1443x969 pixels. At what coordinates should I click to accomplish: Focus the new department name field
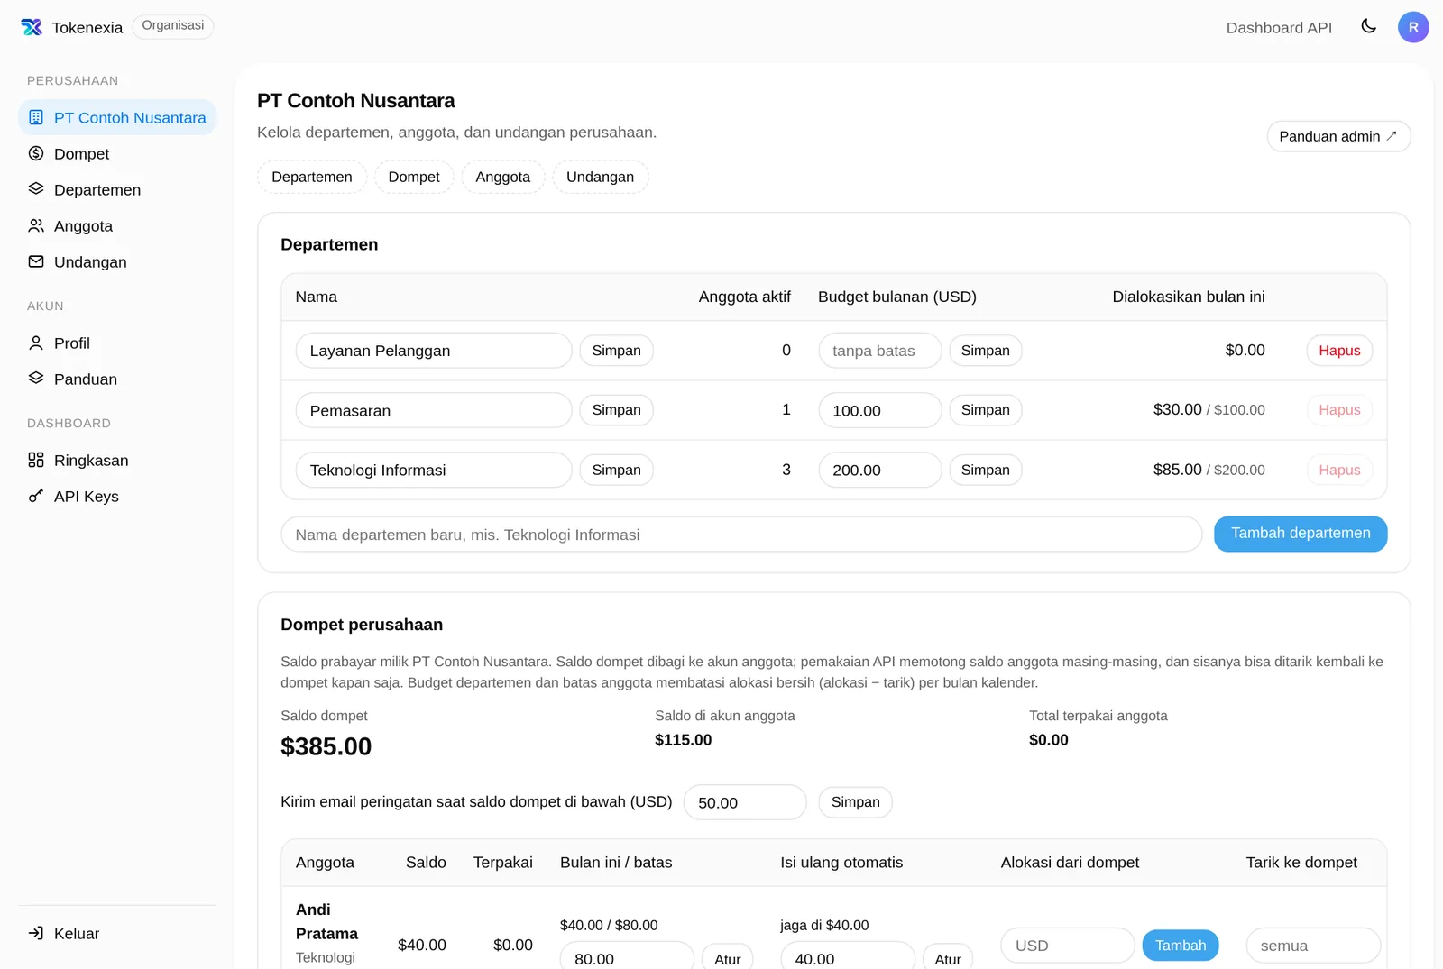point(741,535)
